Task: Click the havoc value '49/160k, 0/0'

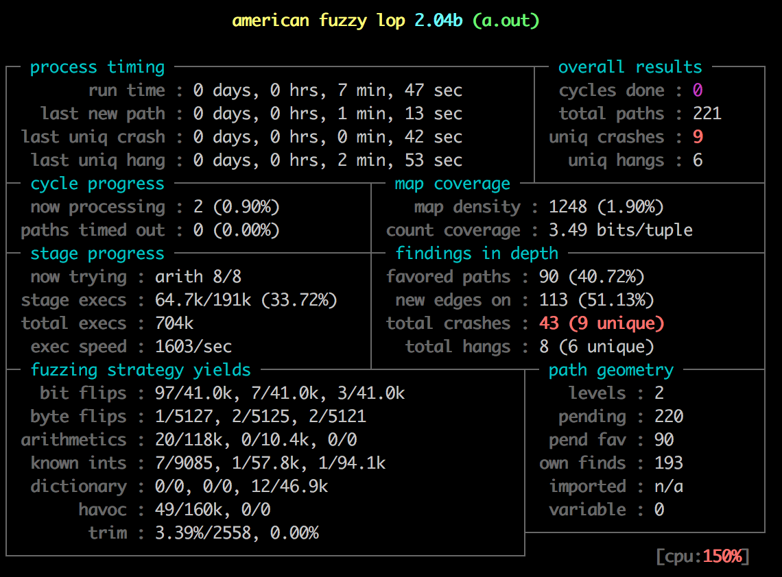Action: coord(213,510)
